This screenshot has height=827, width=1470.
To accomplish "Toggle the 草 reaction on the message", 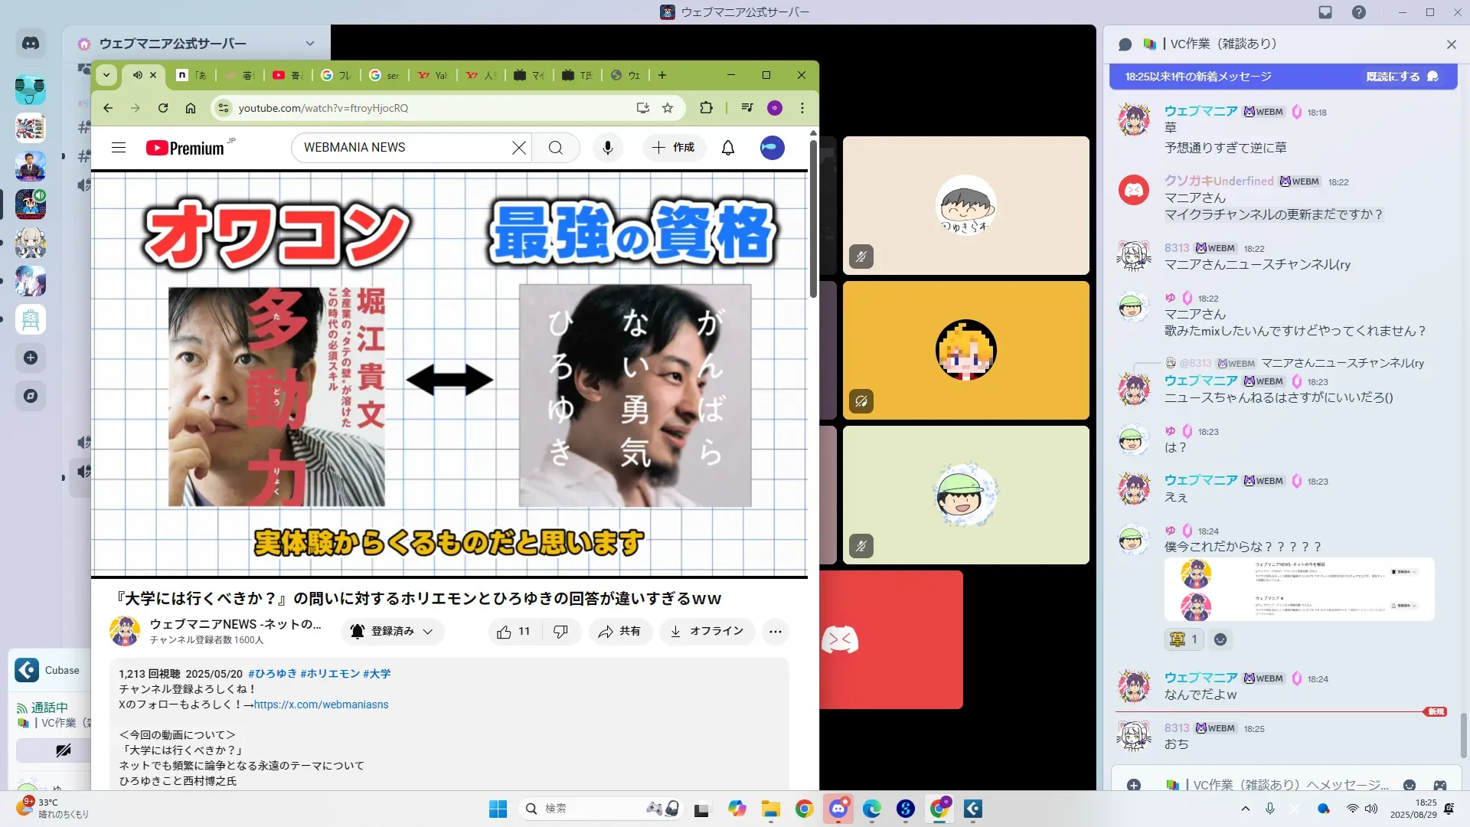I will click(1184, 639).
